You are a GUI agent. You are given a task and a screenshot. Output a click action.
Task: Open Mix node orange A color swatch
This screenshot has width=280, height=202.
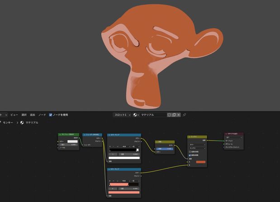coord(201,162)
